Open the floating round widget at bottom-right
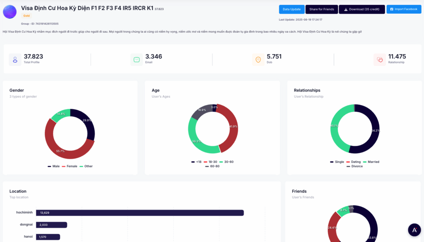424x242 pixels. [414, 230]
